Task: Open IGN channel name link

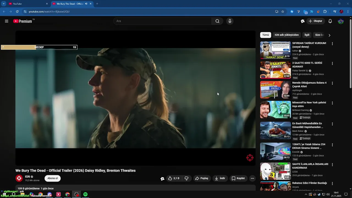Action: (x=27, y=177)
